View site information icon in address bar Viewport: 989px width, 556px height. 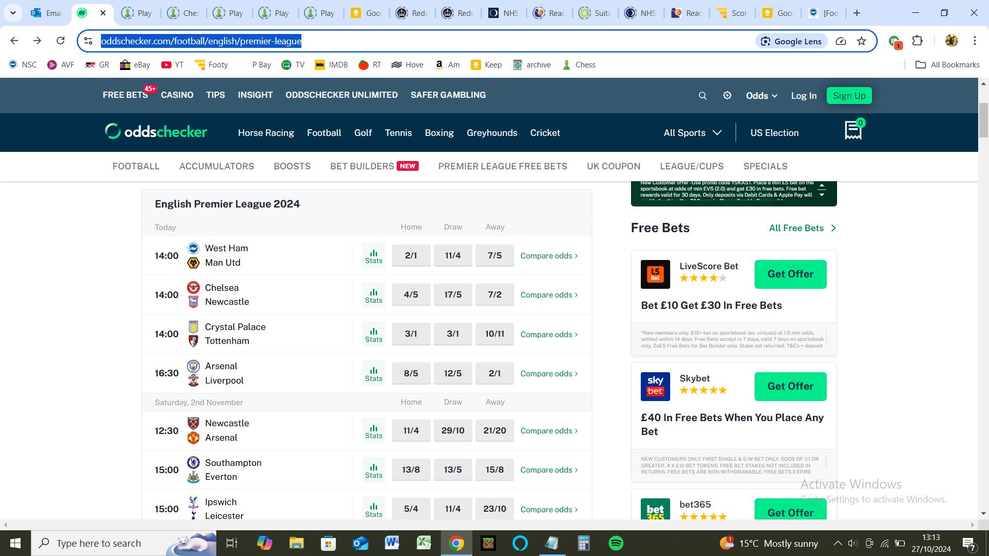coord(88,41)
